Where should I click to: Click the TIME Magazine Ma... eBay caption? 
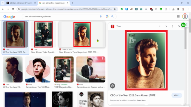pyautogui.click(x=63, y=87)
